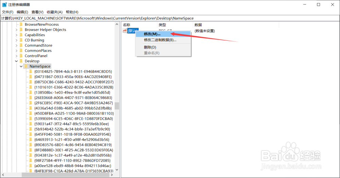Choose 修改(M)... from context menu
Screen dimensions: 340x178
click(163, 34)
